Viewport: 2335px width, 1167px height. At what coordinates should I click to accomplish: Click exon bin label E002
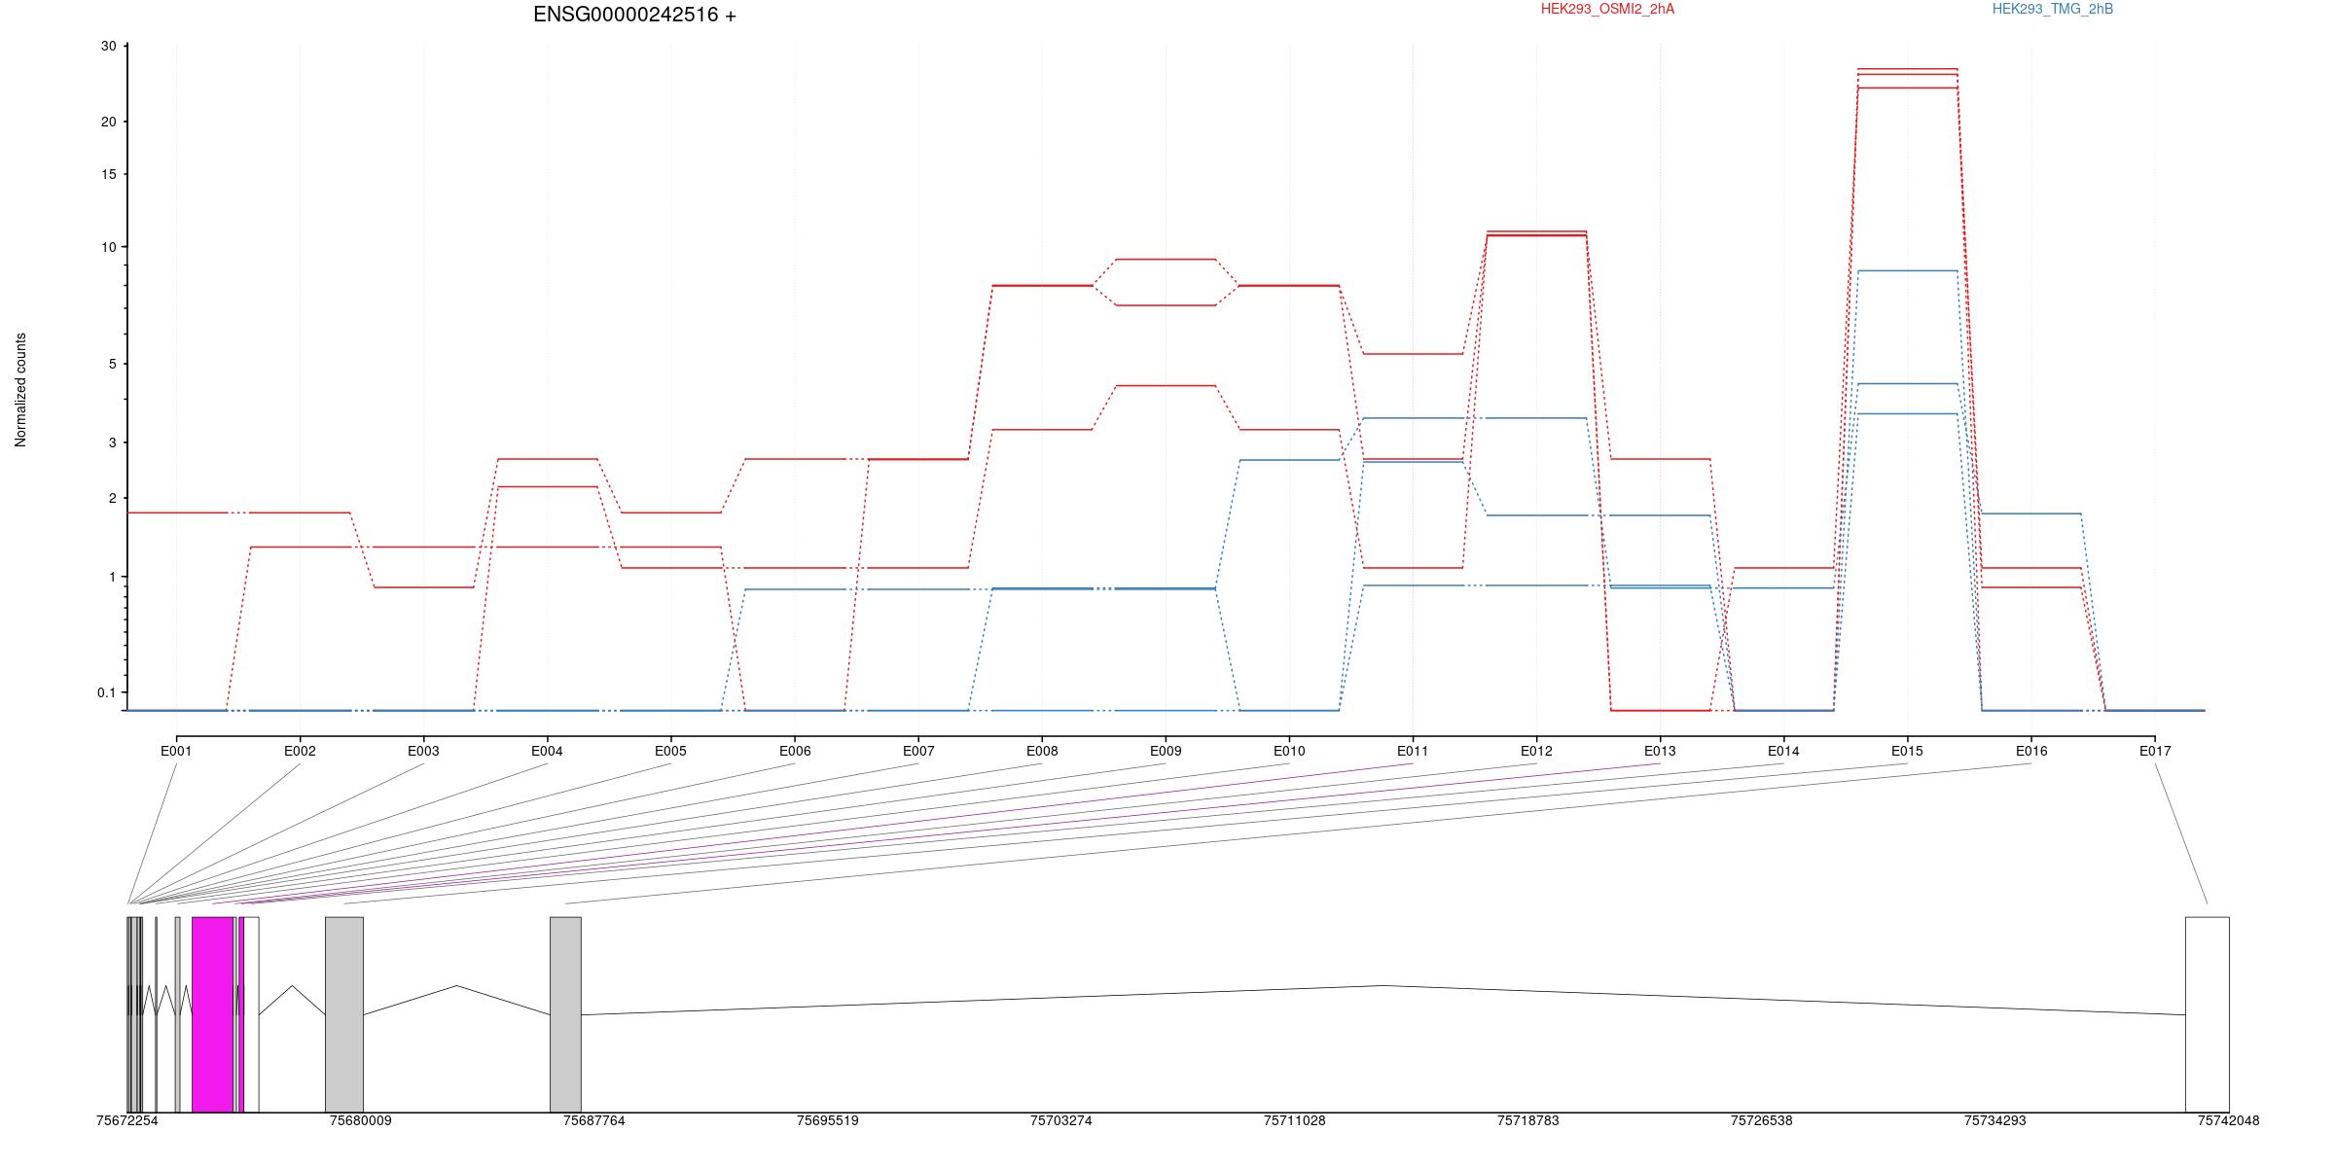coord(300,751)
